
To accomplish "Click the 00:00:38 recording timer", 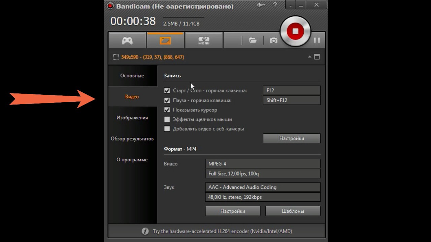I will [133, 21].
